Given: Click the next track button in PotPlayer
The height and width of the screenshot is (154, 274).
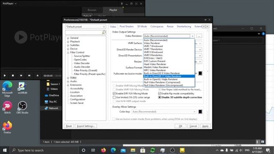Looking at the screenshot, I should [x=29, y=76].
